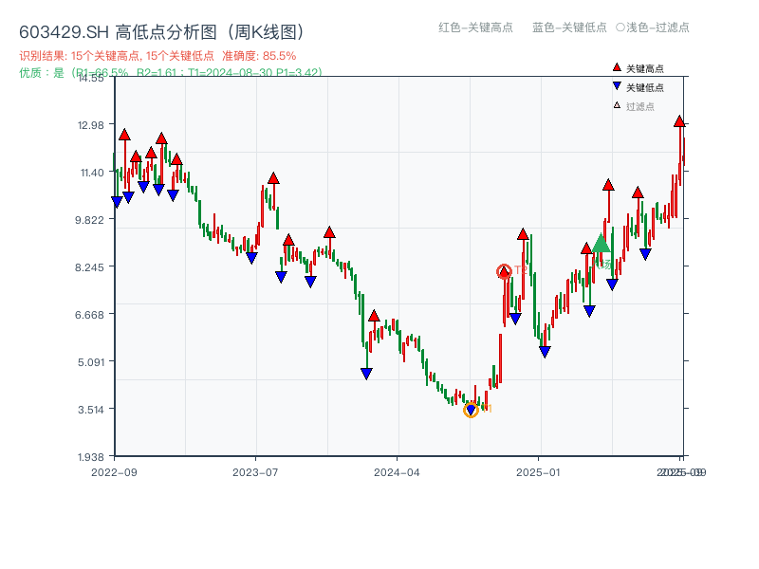
Task: Toggle the greyed 过滤点 legend label
Action: tap(639, 106)
